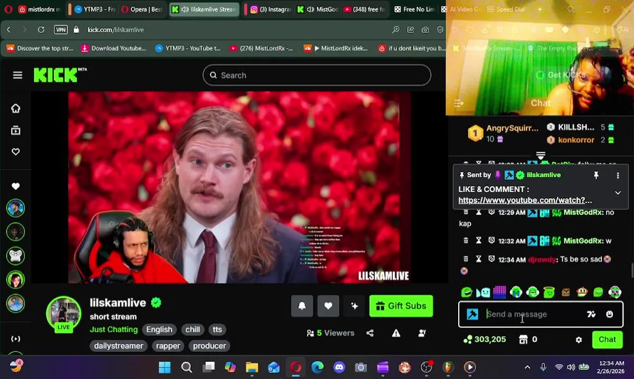Go back in browser history

pos(8,30)
